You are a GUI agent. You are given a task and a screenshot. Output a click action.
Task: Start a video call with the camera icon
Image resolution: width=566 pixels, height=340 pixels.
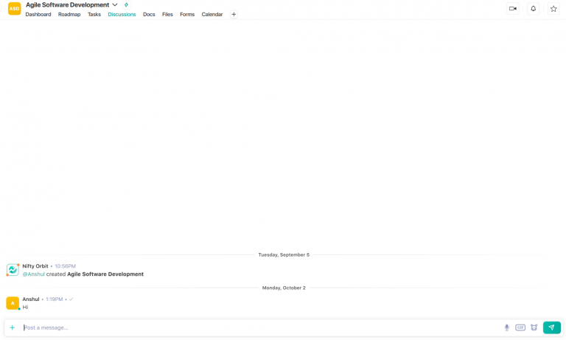[512, 9]
